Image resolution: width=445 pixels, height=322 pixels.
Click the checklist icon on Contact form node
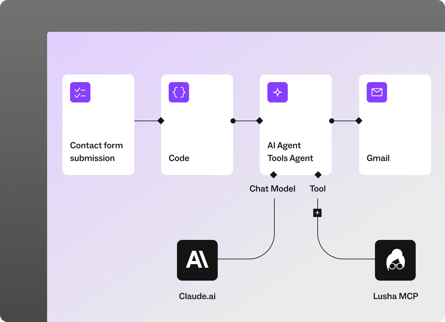click(80, 92)
